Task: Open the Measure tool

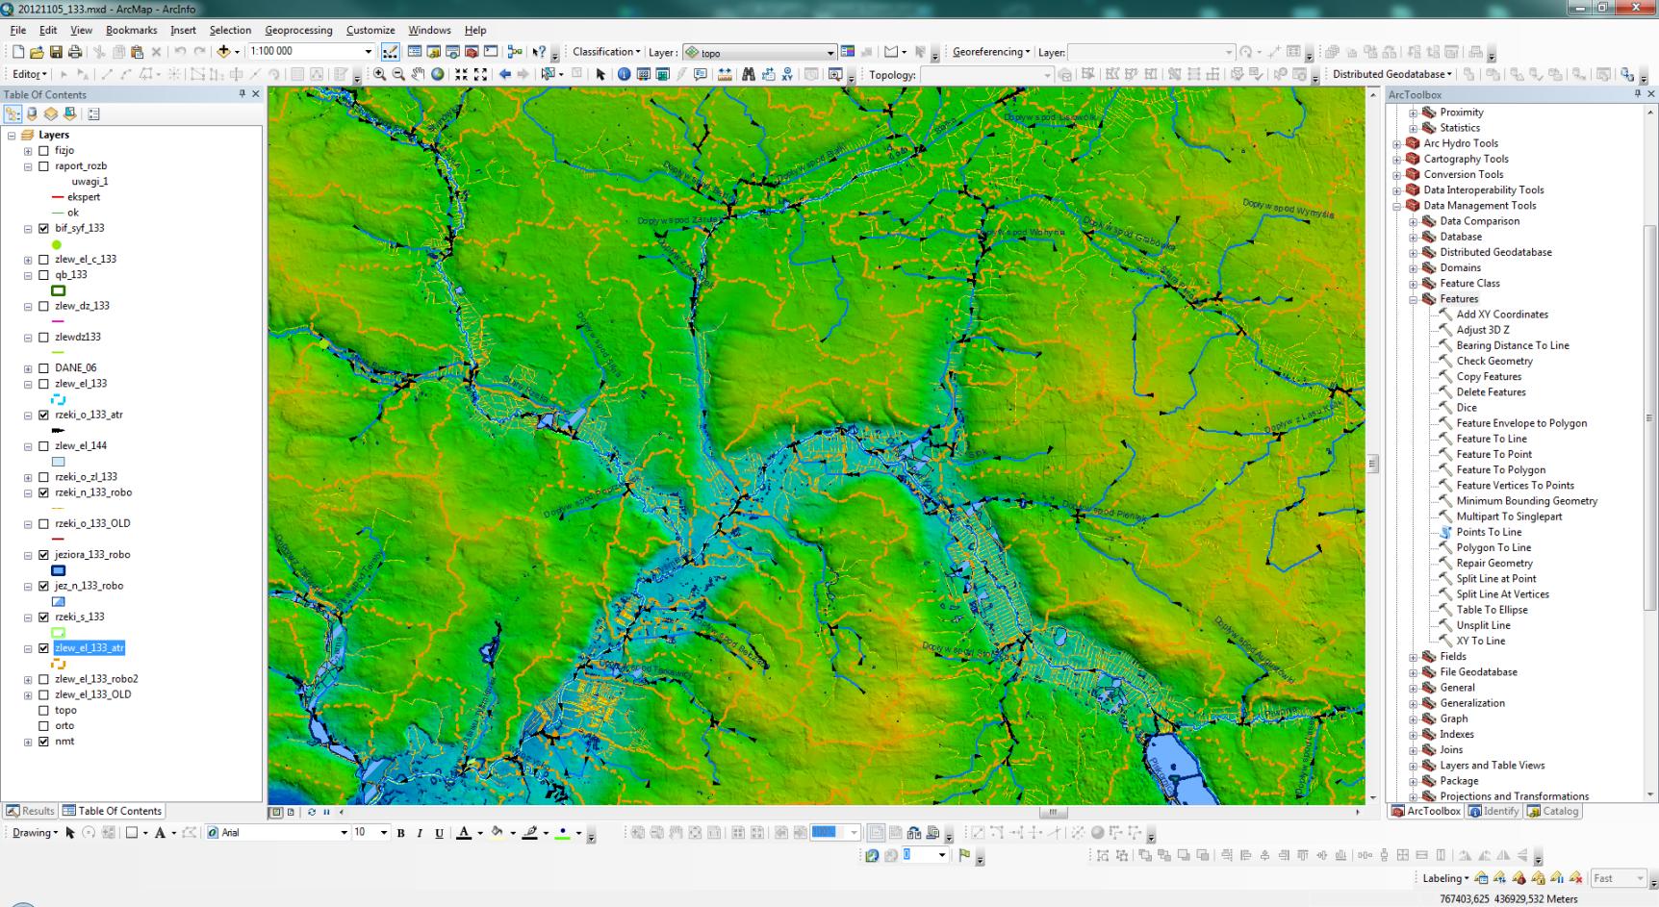Action: 725,74
